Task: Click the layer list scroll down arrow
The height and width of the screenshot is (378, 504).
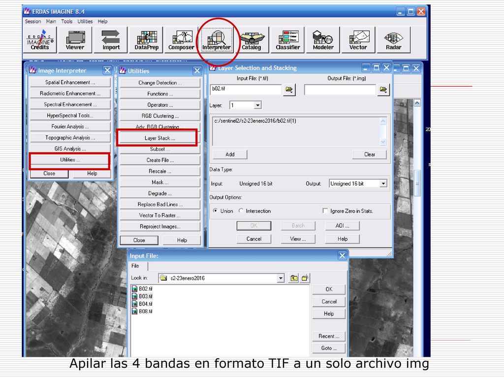Action: 383,142
